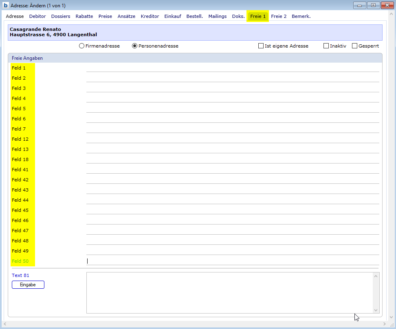The height and width of the screenshot is (329, 396).
Task: Open the Debitor tab
Action: [37, 16]
